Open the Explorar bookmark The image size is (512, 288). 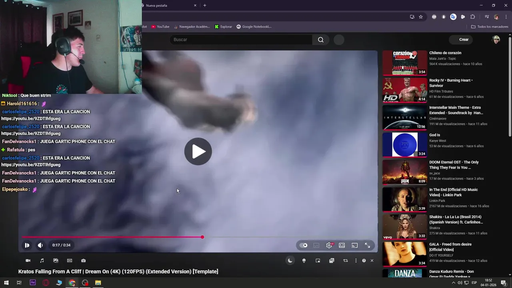[x=223, y=27]
